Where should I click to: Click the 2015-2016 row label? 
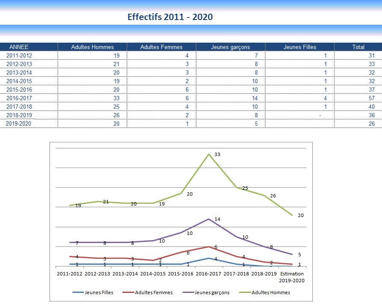(19, 90)
